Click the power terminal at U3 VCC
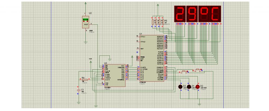Viewport: 269px width, 111px height. [x=132, y=57]
